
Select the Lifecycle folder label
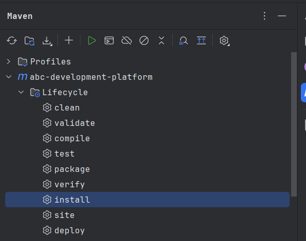tap(65, 92)
